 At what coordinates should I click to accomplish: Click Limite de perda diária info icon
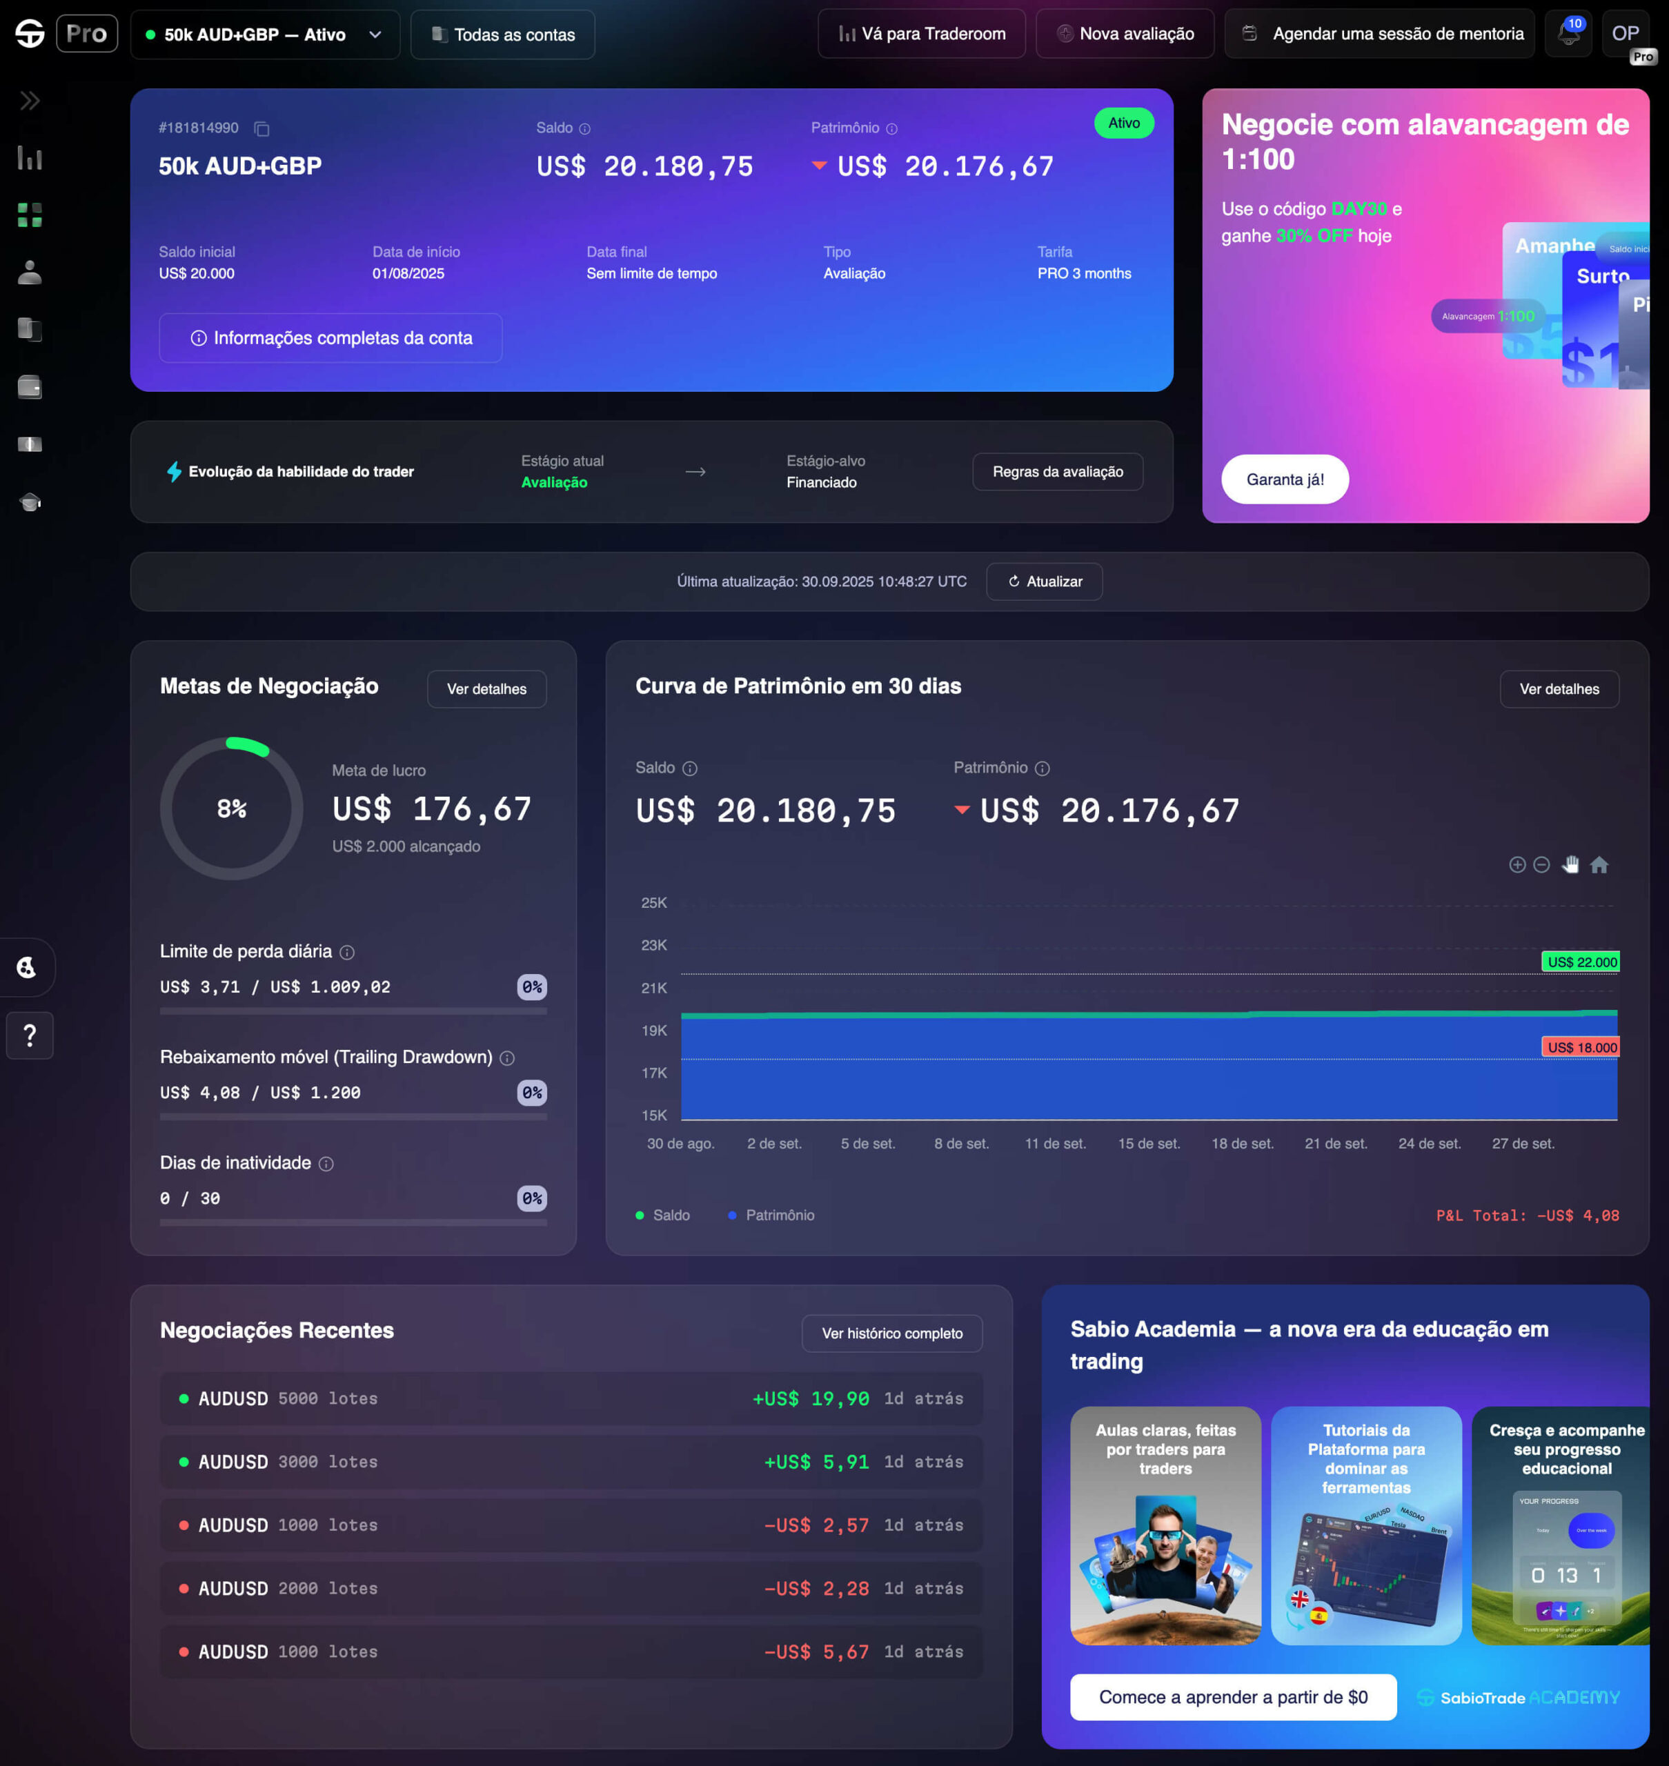pos(347,952)
